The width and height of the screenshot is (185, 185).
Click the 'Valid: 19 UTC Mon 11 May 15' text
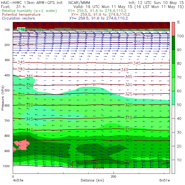103,6
